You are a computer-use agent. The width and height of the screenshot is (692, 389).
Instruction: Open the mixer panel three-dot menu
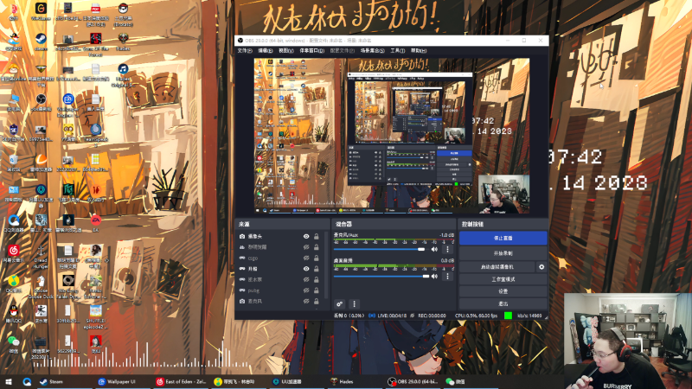pyautogui.click(x=354, y=304)
